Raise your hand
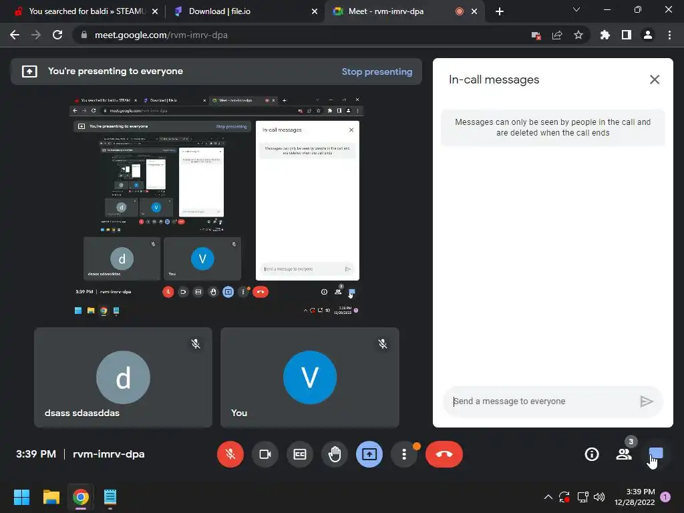This screenshot has height=513, width=684. click(335, 454)
